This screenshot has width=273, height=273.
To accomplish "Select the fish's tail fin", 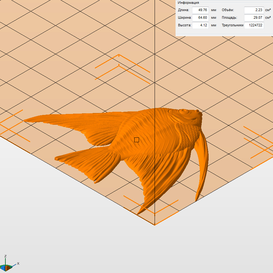I will [x=89, y=163].
